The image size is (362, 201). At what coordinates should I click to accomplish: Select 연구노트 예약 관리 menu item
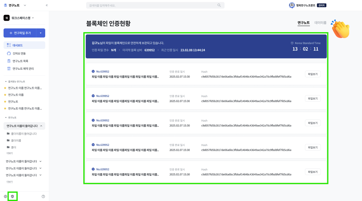pyautogui.click(x=23, y=68)
